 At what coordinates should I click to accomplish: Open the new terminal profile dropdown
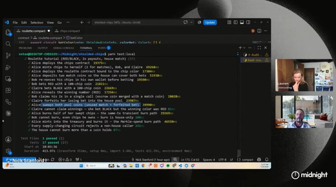pyautogui.click(x=244, y=48)
